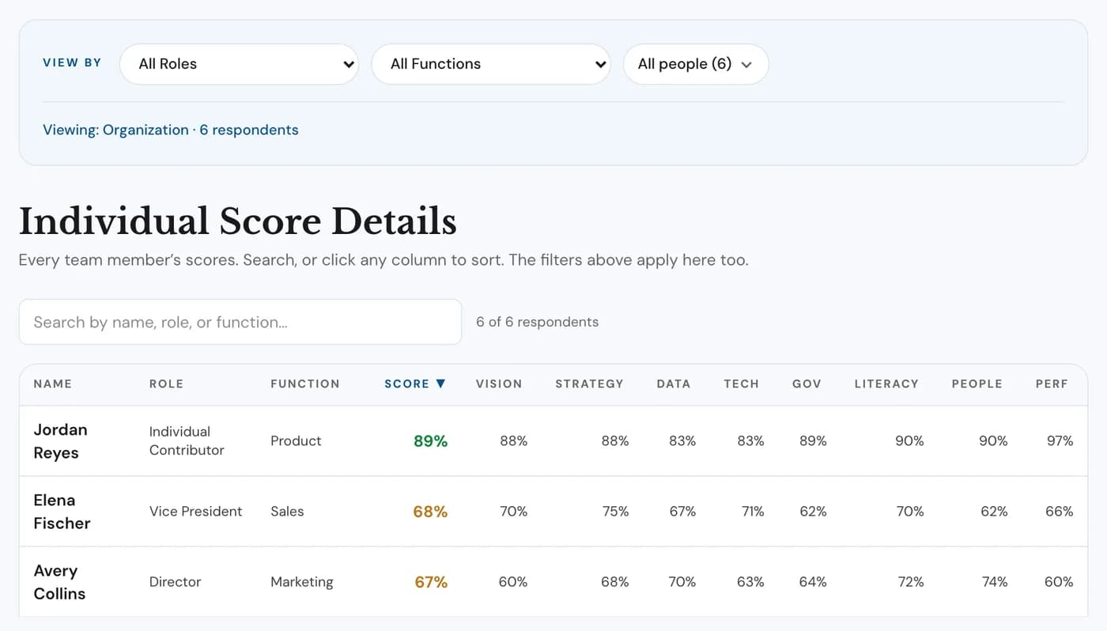
Task: Click the Sales function cell
Action: 287,512
